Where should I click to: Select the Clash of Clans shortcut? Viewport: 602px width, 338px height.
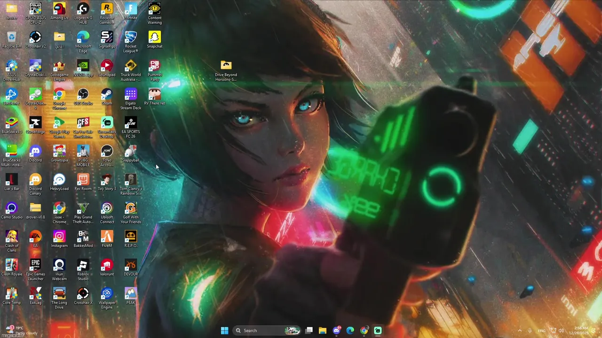12,242
